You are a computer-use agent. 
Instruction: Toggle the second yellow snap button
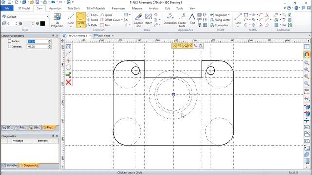[179, 46]
